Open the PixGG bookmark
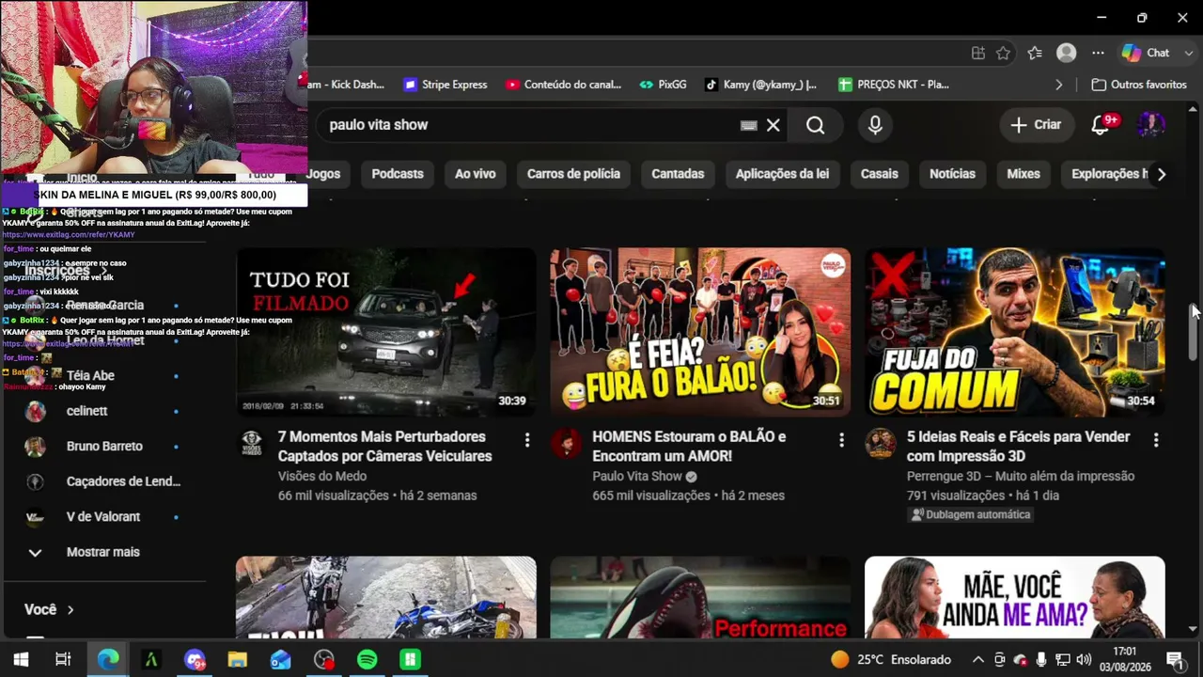The image size is (1203, 677). tap(663, 85)
